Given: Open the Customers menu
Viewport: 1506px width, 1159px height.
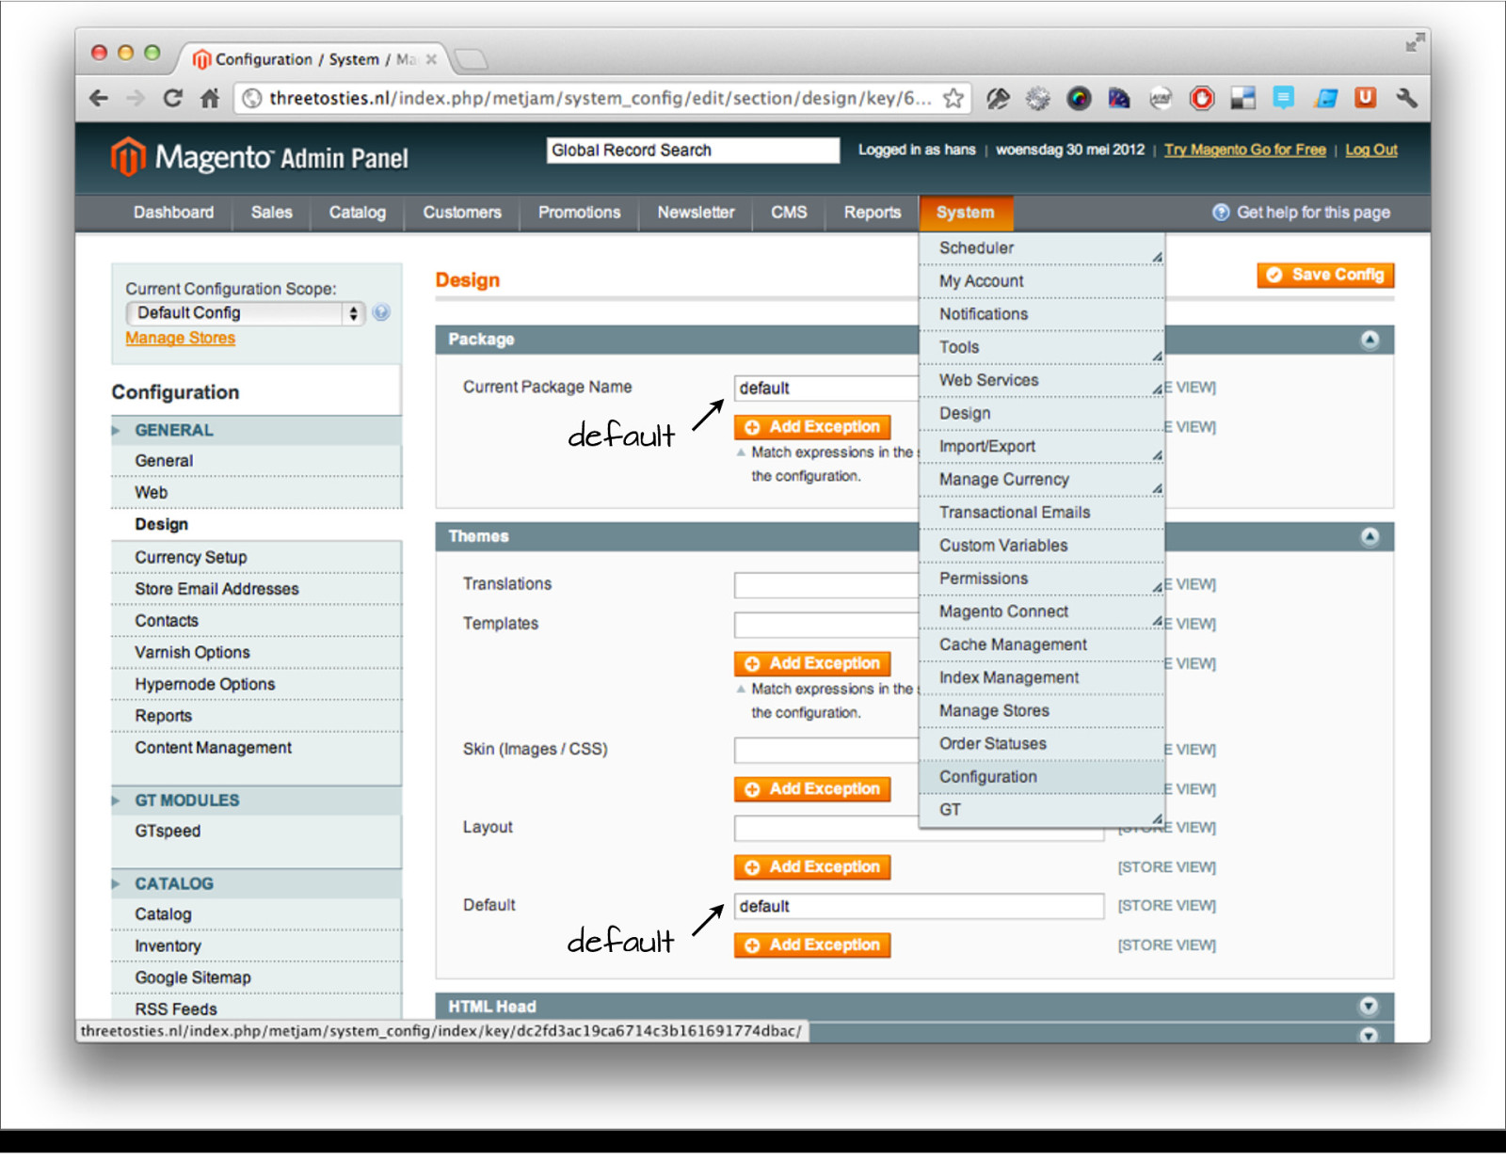Looking at the screenshot, I should (462, 213).
